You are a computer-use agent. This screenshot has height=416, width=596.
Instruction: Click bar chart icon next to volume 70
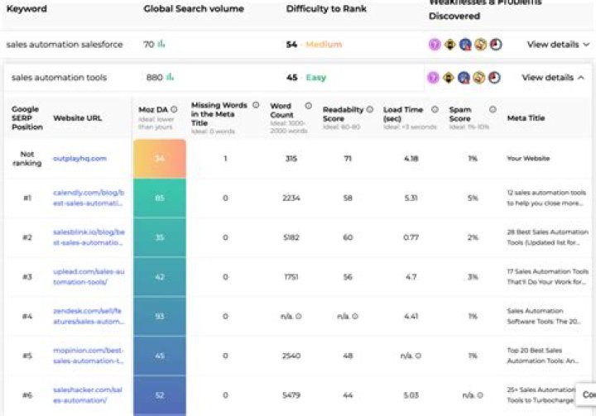(x=161, y=44)
